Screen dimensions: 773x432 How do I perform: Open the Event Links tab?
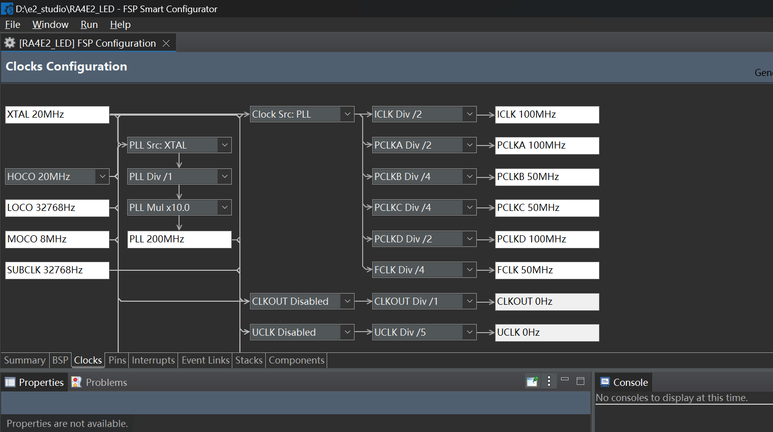(205, 361)
